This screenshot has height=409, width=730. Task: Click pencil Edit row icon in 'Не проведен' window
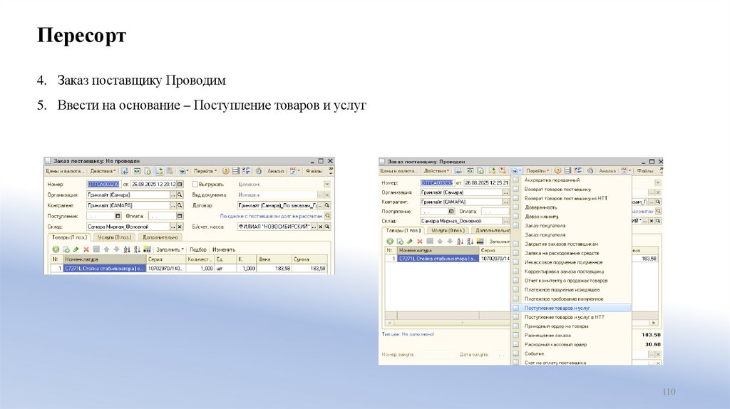pos(76,249)
